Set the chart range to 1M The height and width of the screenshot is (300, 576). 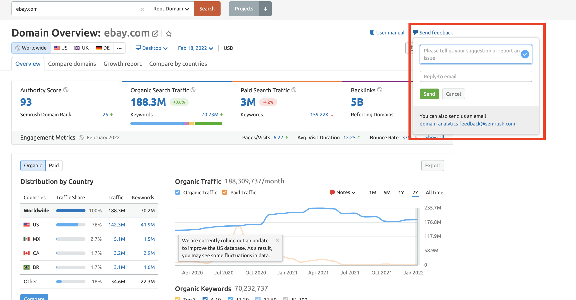(x=372, y=193)
